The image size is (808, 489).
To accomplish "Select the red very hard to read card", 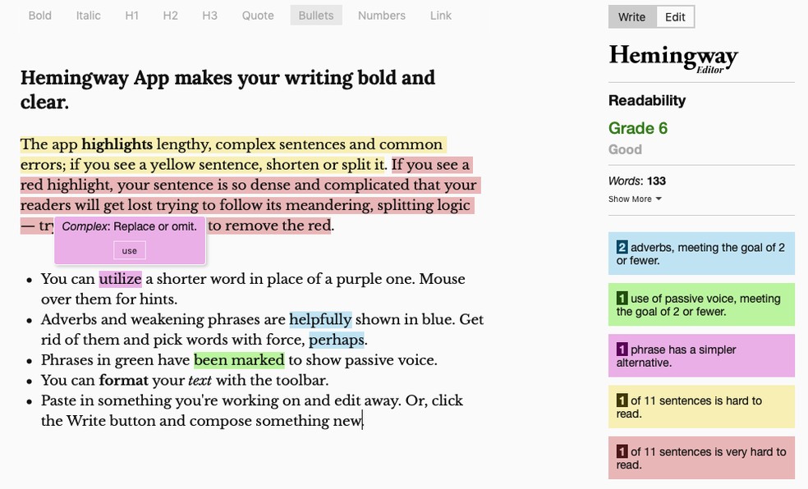I will [x=701, y=458].
